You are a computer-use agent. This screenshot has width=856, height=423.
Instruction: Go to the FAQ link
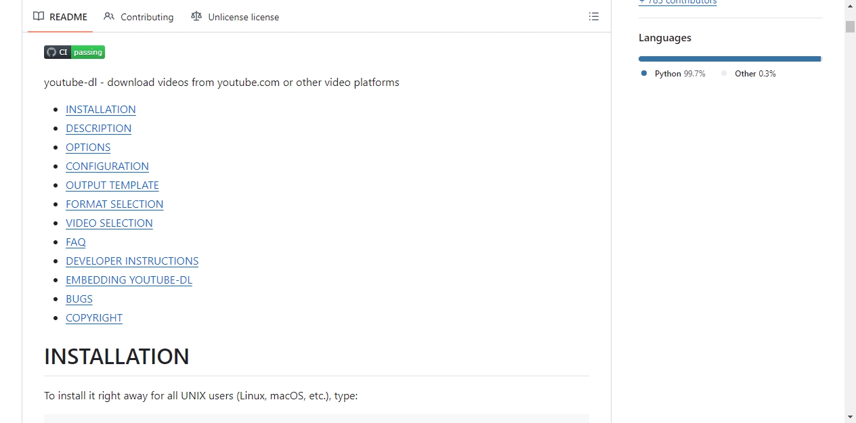76,242
